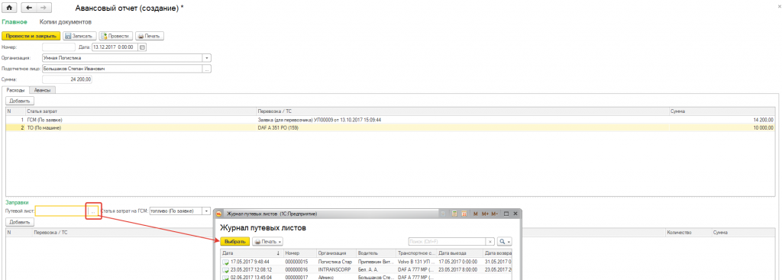This screenshot has height=280, width=782.
Task: Navigate forward with the right arrow
Action: click(43, 8)
